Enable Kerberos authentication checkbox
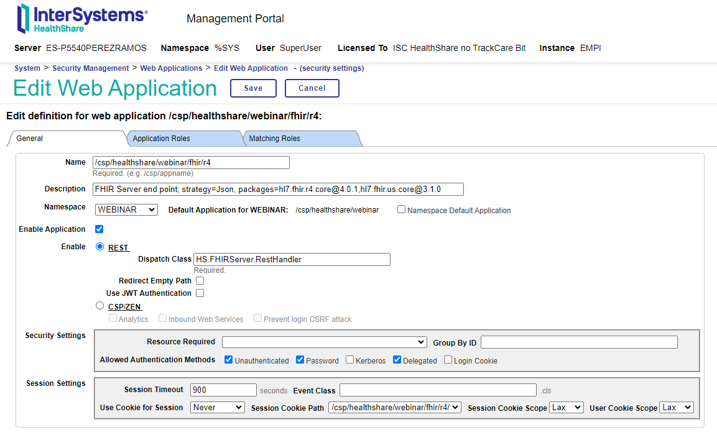The width and height of the screenshot is (717, 440). pos(350,360)
